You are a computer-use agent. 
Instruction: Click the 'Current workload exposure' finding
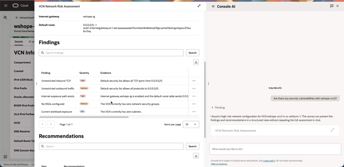[x=56, y=112]
